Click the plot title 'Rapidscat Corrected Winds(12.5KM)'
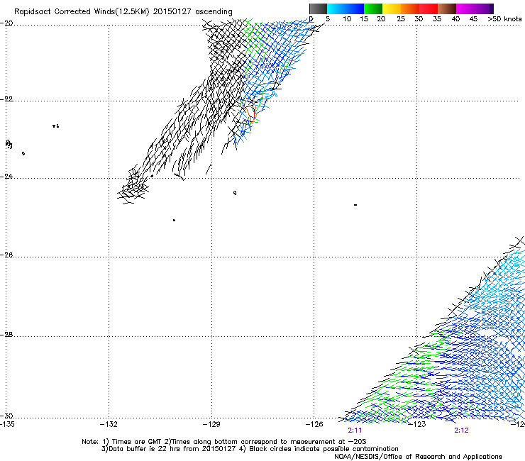Viewport: 525px width, 461px height. (x=82, y=12)
